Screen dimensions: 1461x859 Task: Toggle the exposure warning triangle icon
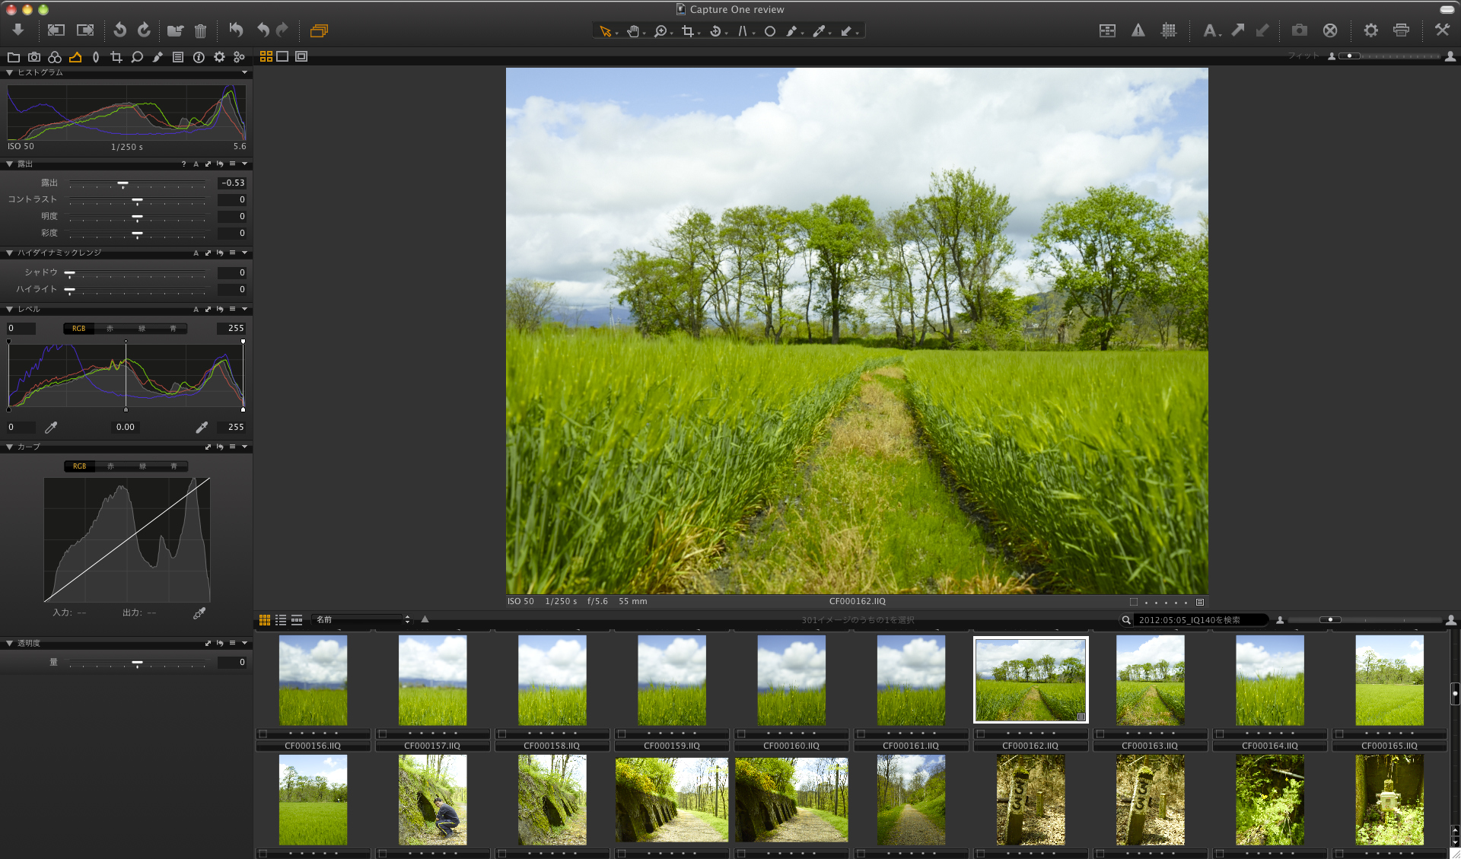1138,30
